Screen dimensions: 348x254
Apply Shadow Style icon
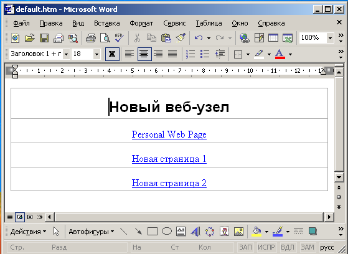(x=313, y=232)
